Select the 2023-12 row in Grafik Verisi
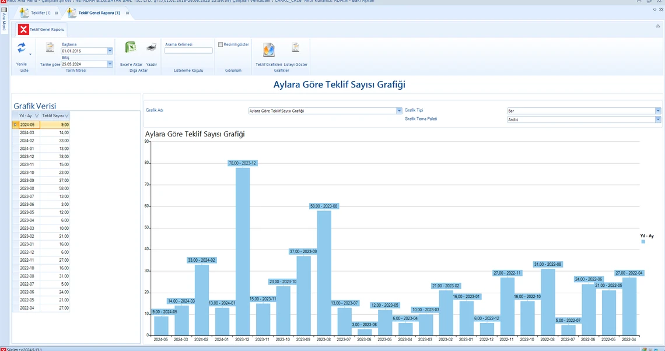Viewport: 665px width, 351px height. [41, 157]
